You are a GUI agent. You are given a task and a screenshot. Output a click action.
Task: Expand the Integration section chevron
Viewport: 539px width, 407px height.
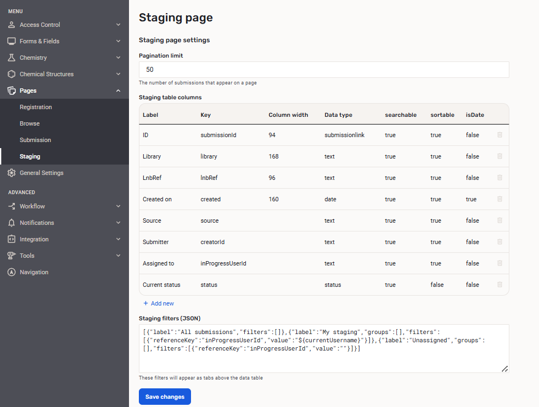point(118,239)
